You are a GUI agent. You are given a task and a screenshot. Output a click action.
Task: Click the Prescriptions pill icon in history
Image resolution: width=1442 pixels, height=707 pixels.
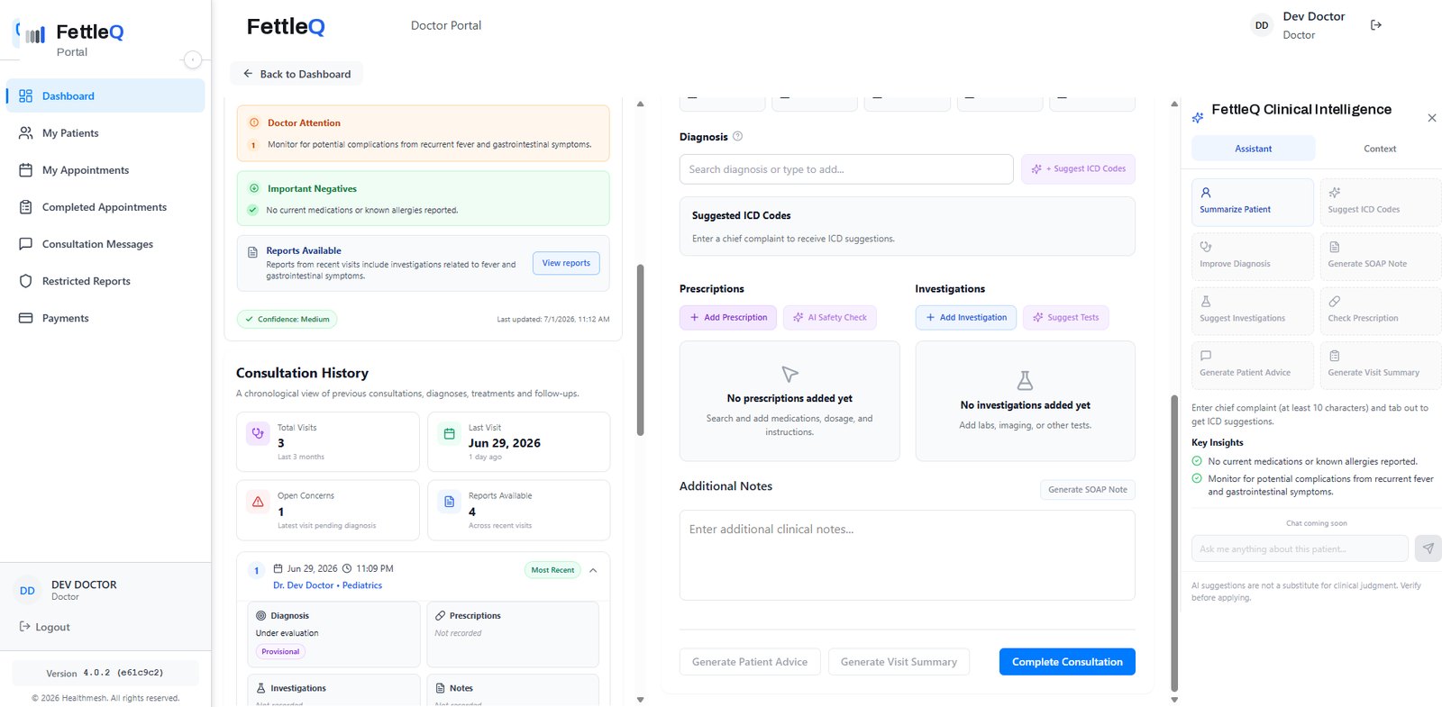tap(440, 616)
